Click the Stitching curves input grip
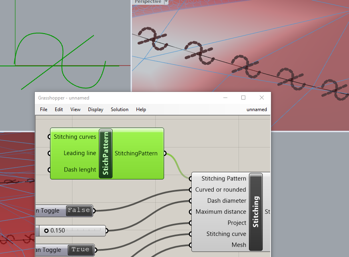 click(x=49, y=137)
